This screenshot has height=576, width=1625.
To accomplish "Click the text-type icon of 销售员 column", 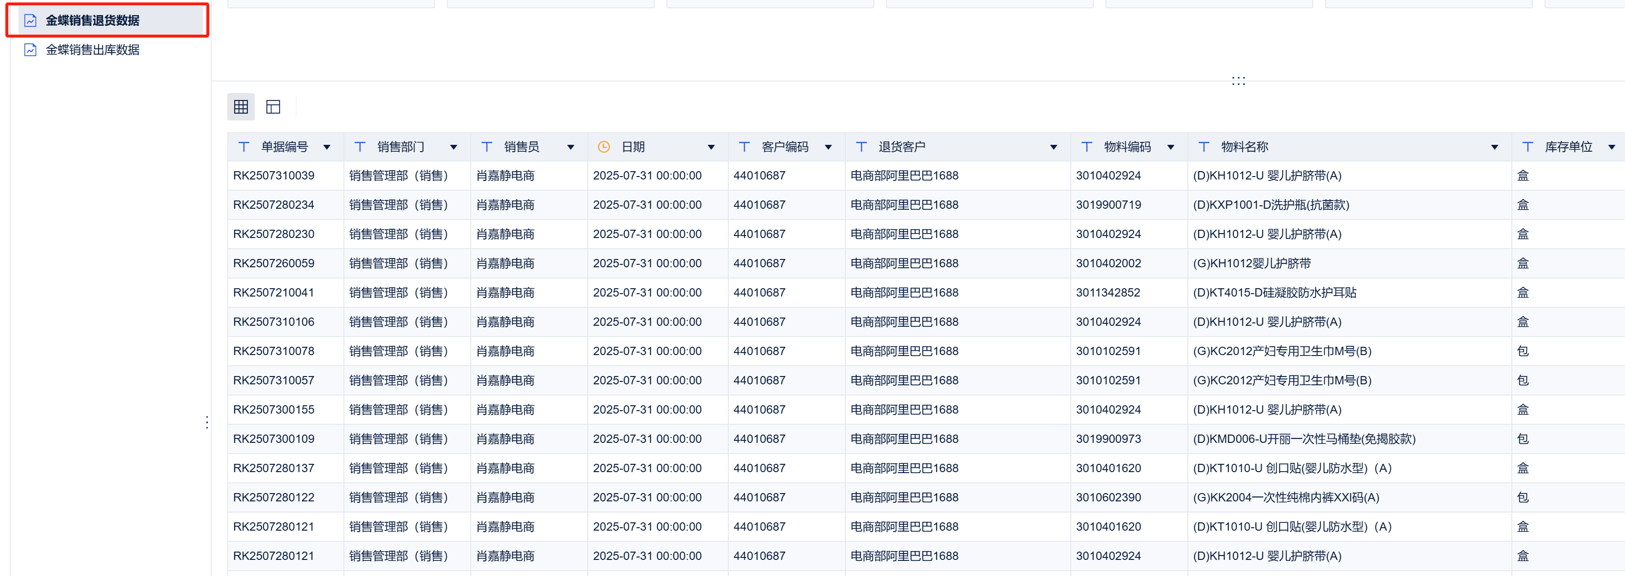I will [487, 147].
